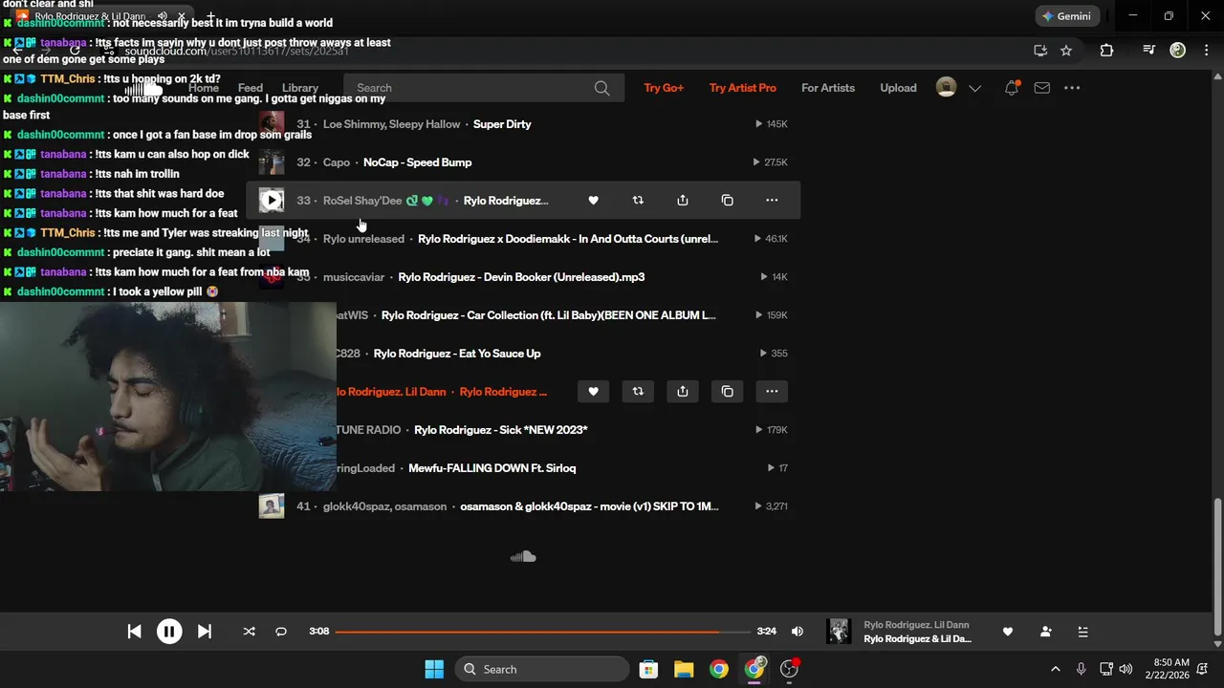Repost track 33 by RoSel Shay'Dee

(638, 201)
